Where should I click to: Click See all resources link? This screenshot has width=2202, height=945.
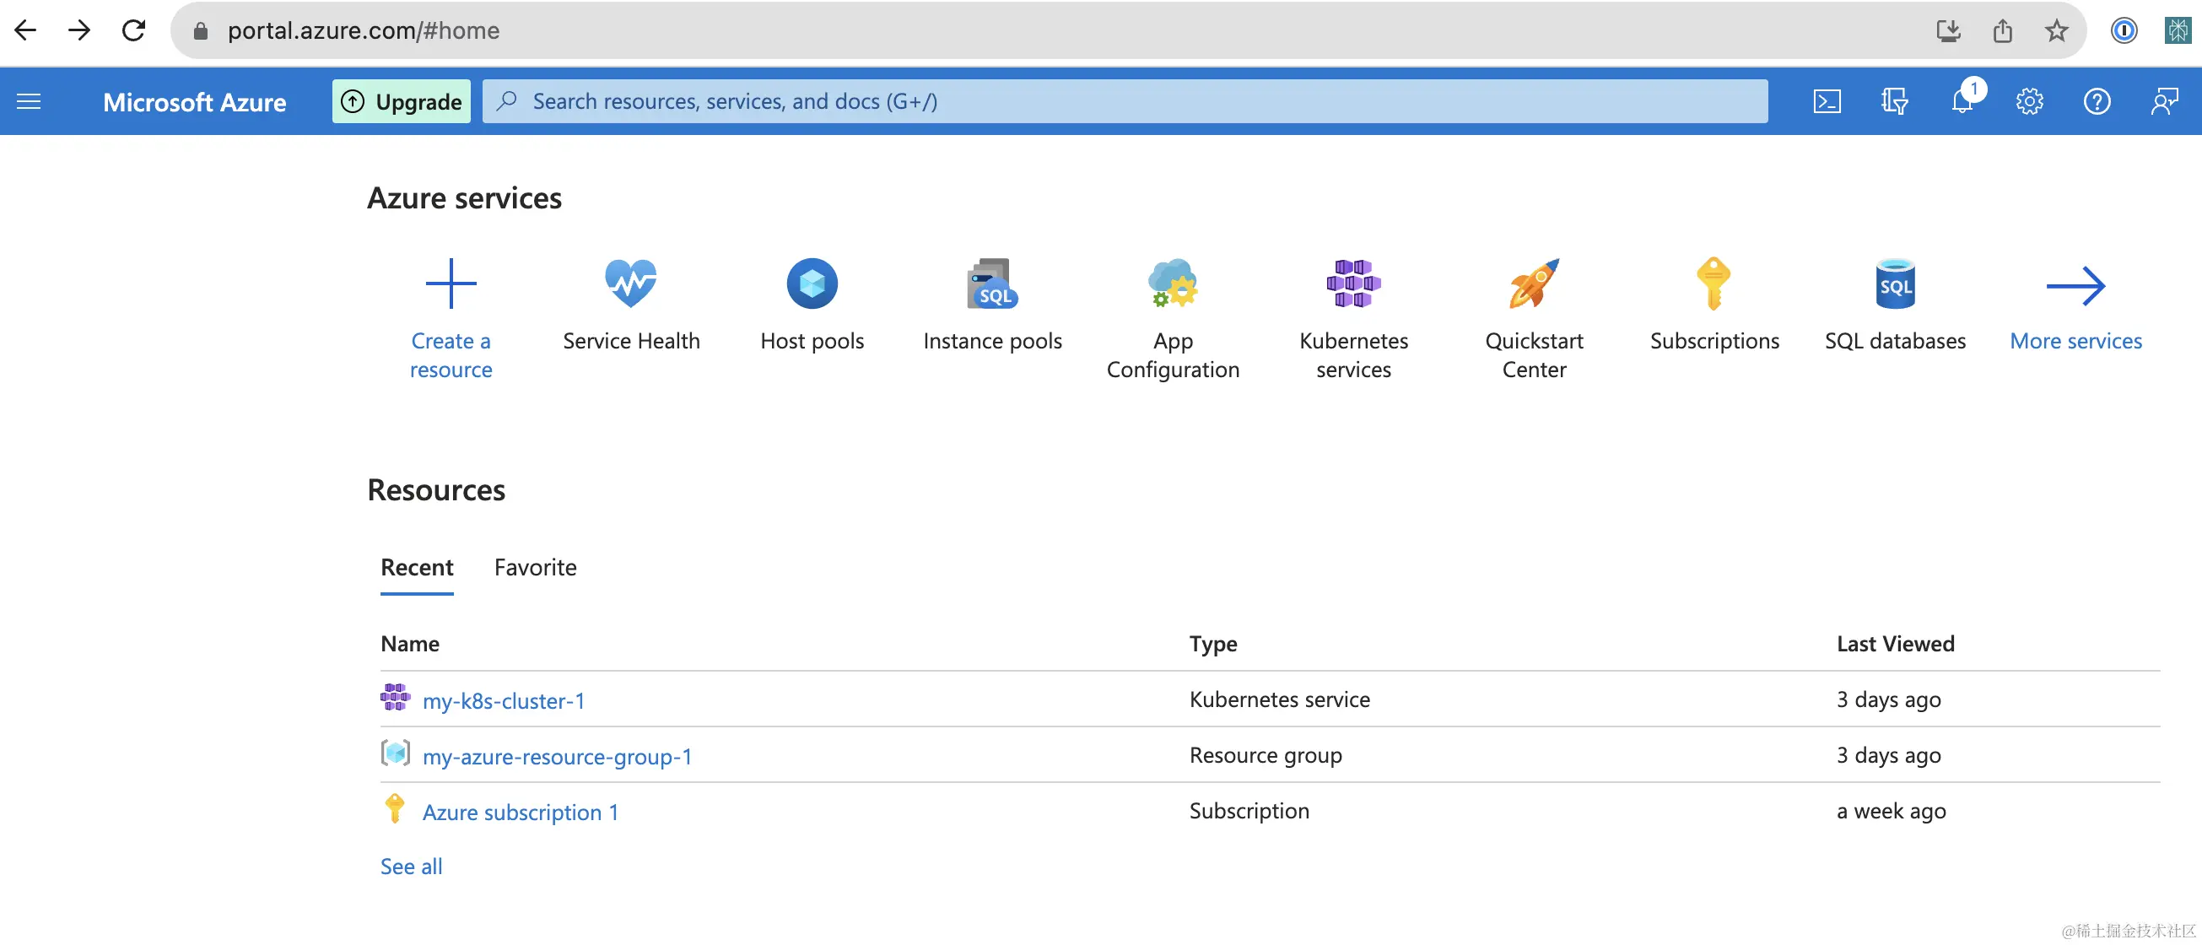[411, 866]
